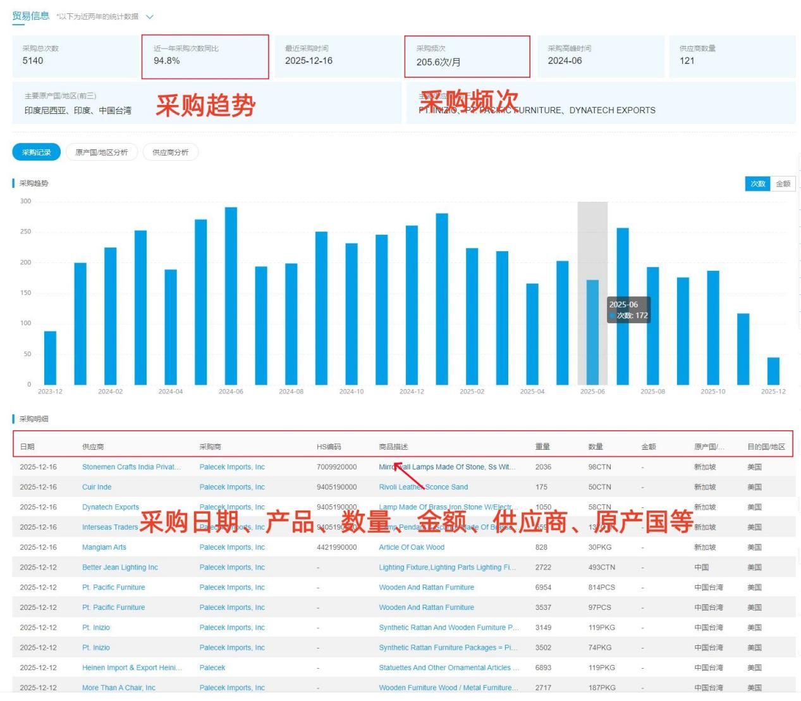The width and height of the screenshot is (801, 701).
Task: Open the Cuir Inde supplier link
Action: coord(97,487)
